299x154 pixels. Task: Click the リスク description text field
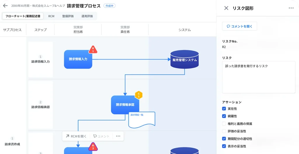pyautogui.click(x=258, y=77)
